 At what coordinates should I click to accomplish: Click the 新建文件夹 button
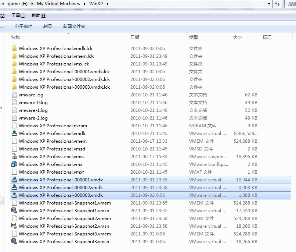point(74,26)
